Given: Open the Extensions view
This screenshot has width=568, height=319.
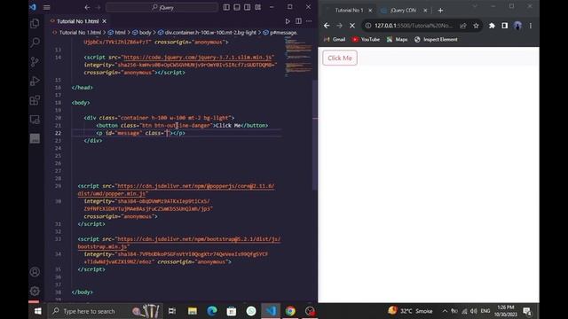Looking at the screenshot, I should click(35, 100).
